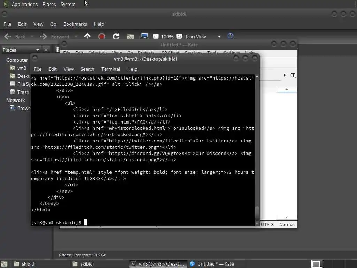The width and height of the screenshot is (357, 268).
Task: Open the home folder icon in the toolbar
Action: click(130, 36)
